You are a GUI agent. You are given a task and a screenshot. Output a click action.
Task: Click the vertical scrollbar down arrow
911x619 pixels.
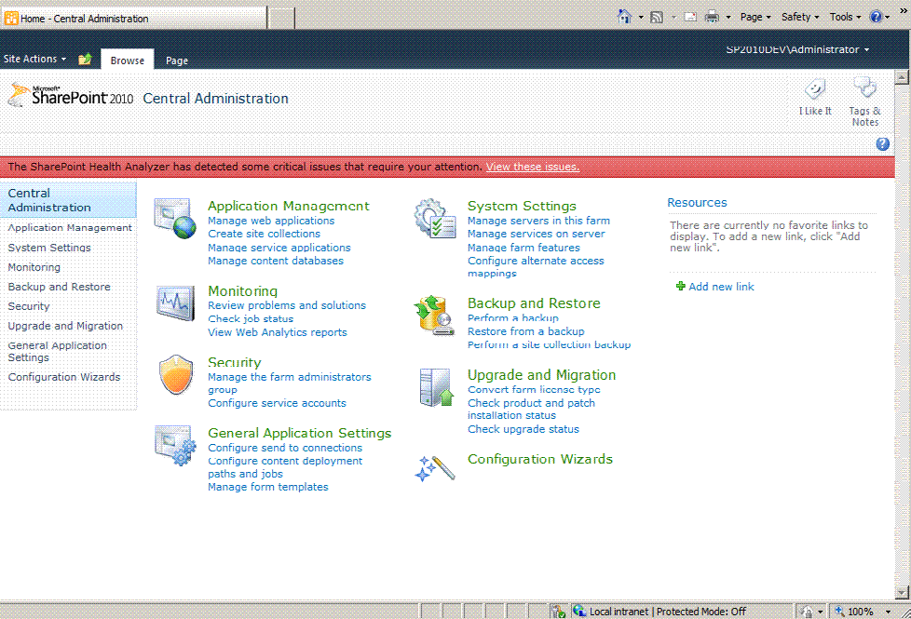pos(902,592)
